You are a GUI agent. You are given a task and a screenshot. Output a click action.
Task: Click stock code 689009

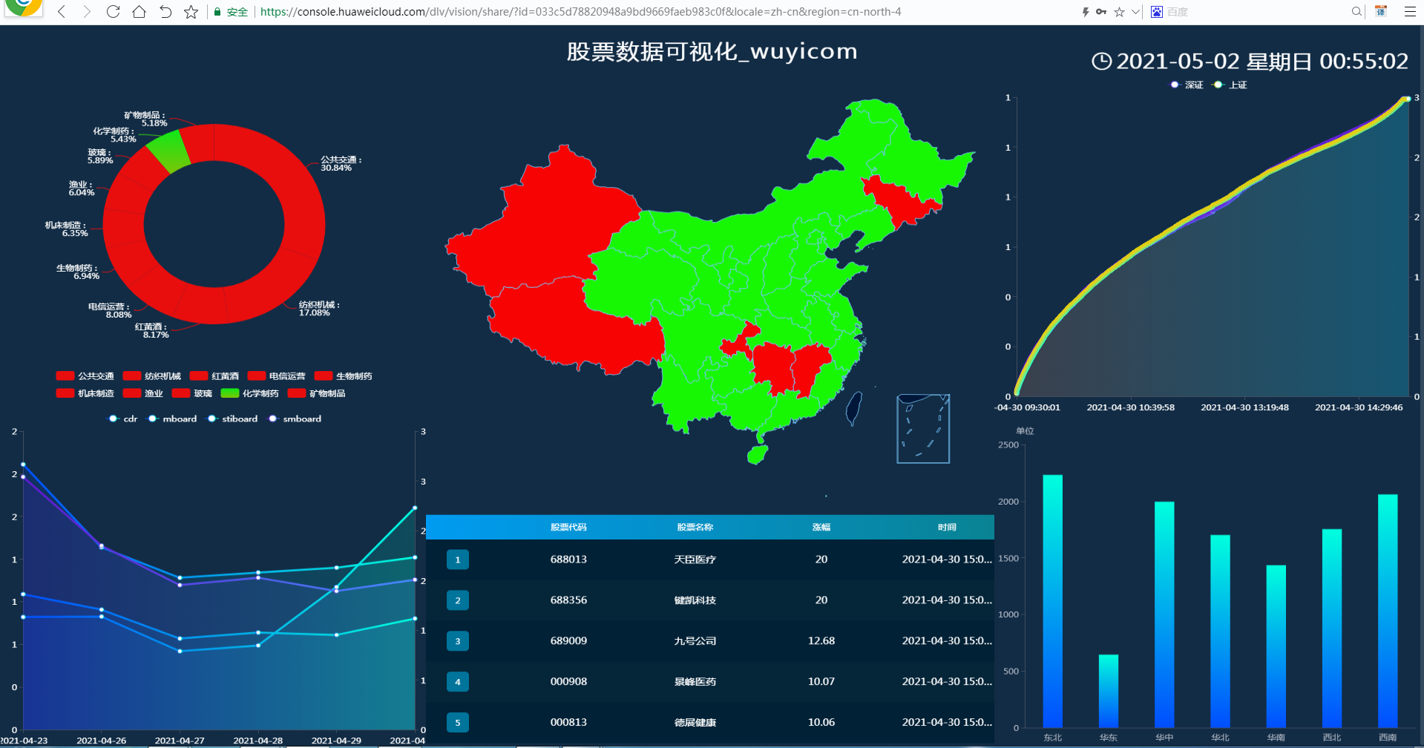click(x=568, y=641)
